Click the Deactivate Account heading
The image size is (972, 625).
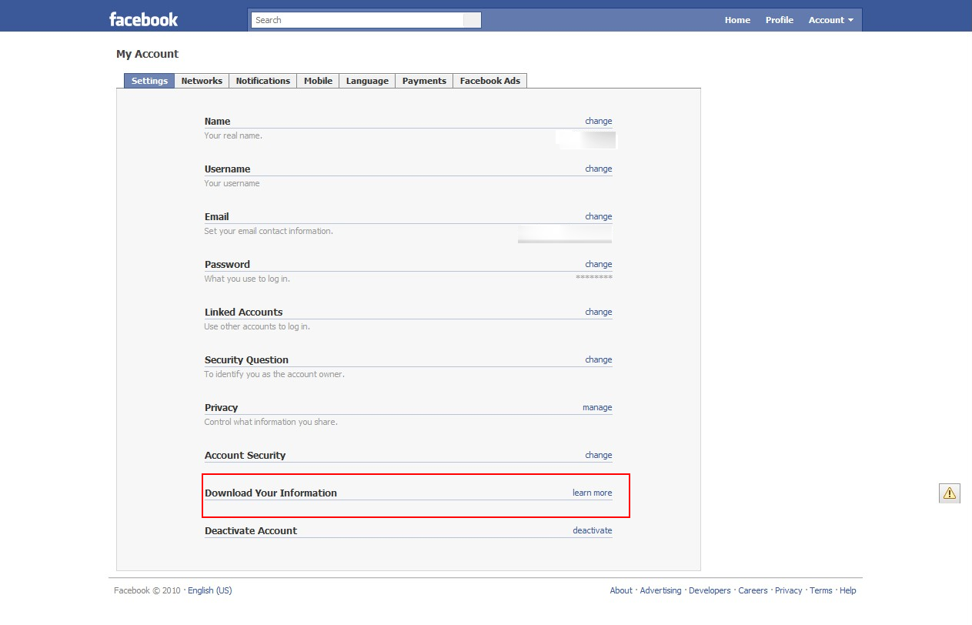pyautogui.click(x=251, y=531)
